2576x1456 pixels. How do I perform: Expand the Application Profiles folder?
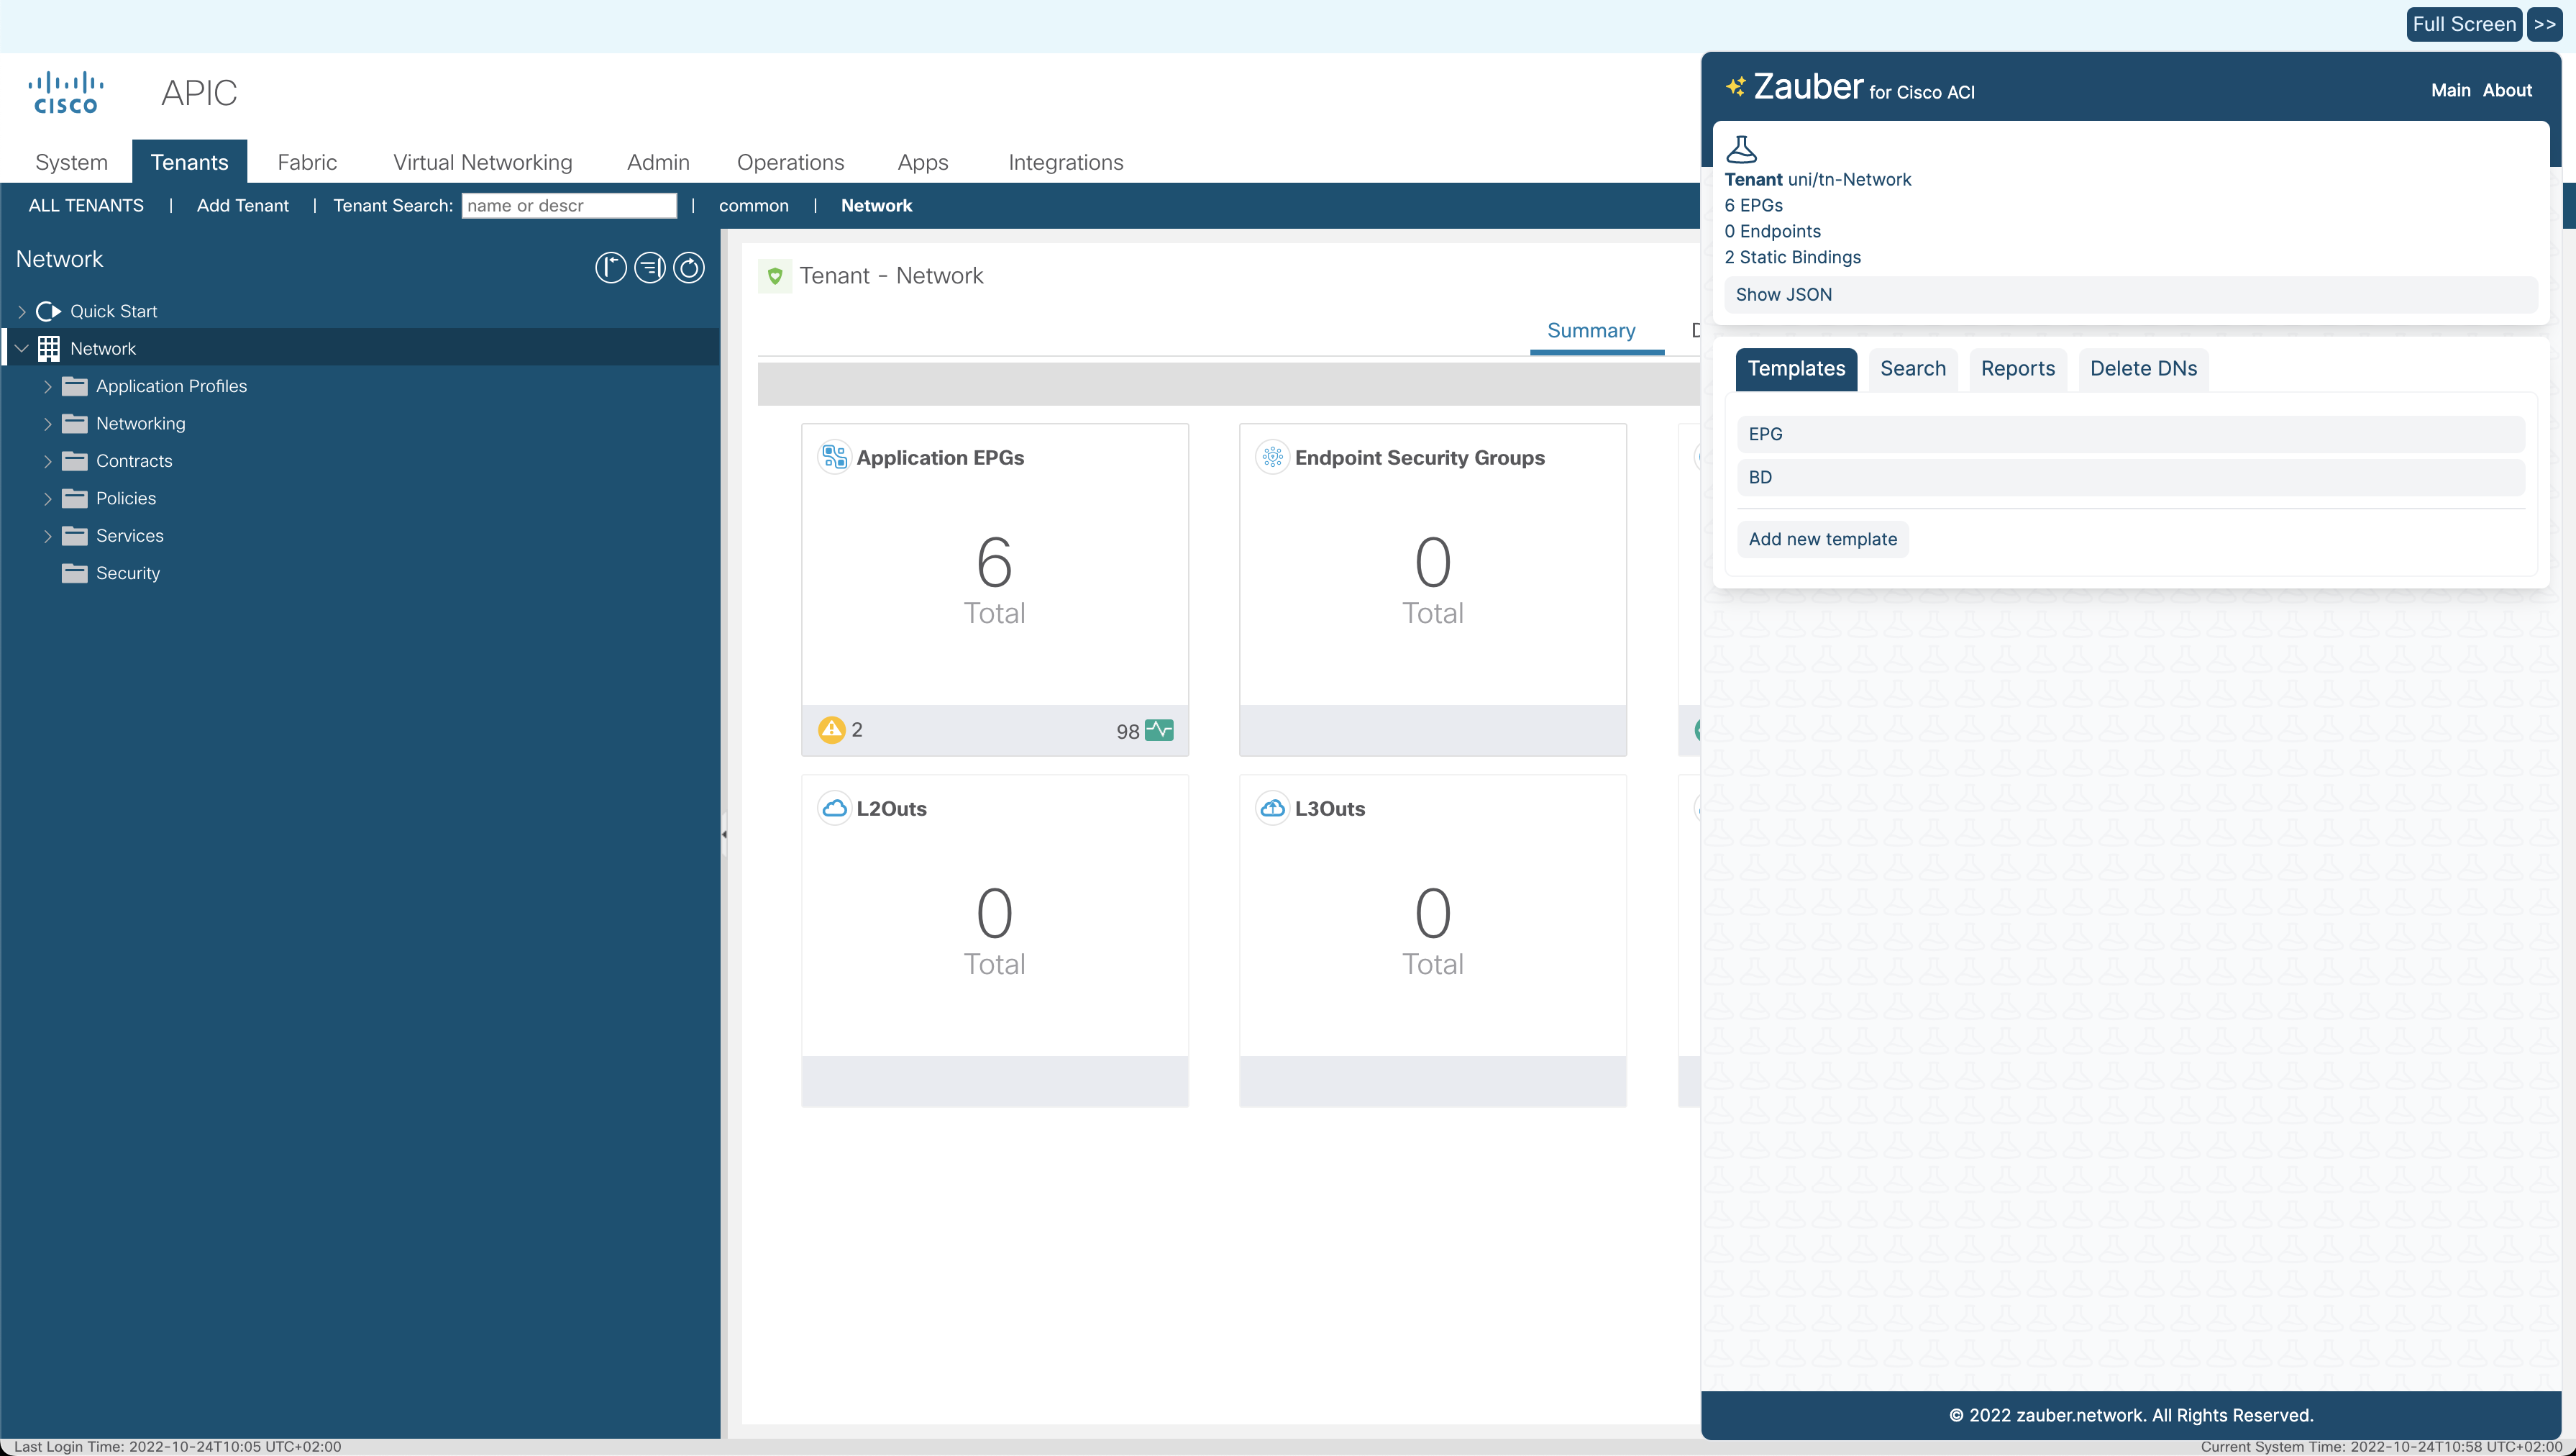coord(47,386)
